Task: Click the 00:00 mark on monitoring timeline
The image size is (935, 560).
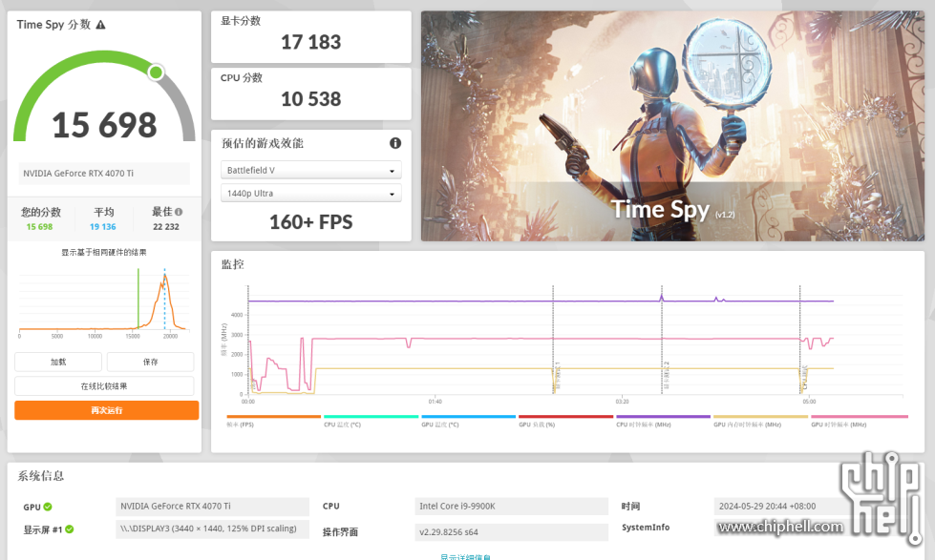Action: 248,402
